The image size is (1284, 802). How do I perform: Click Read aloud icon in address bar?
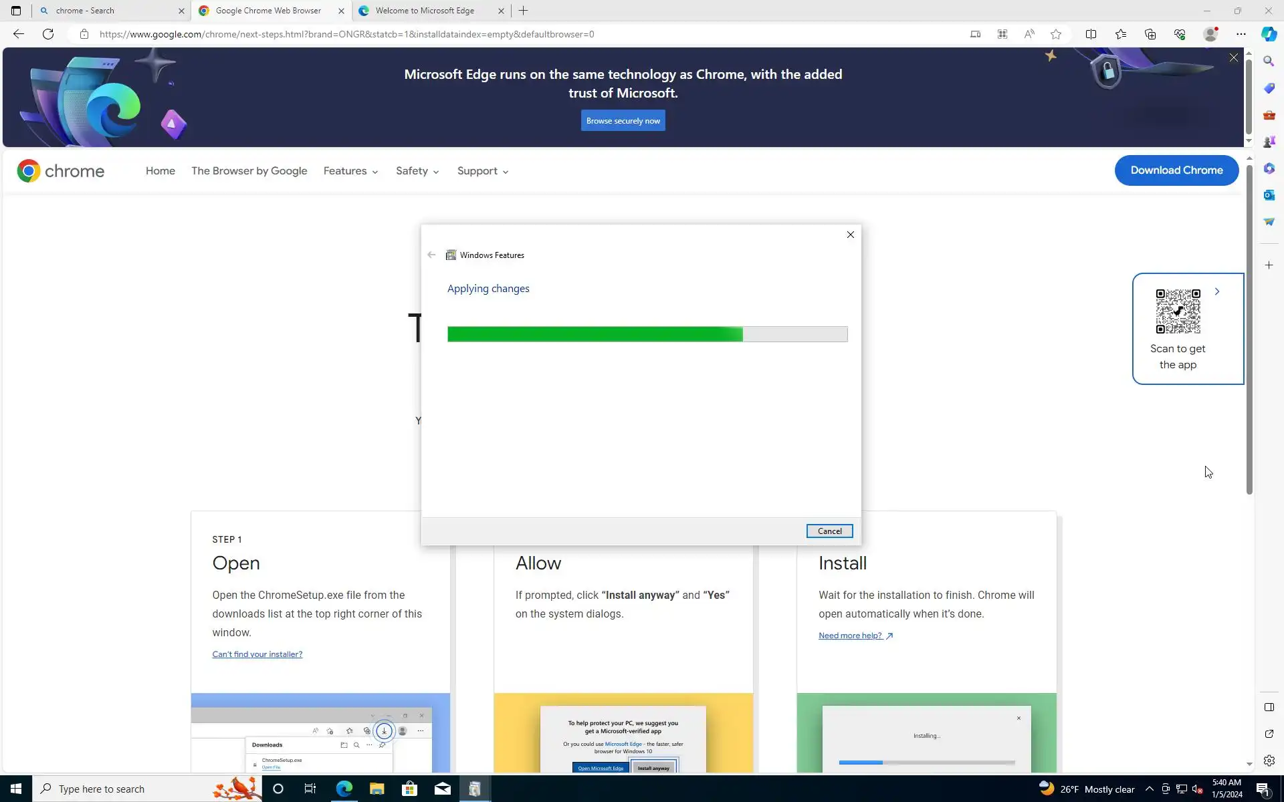point(1029,34)
